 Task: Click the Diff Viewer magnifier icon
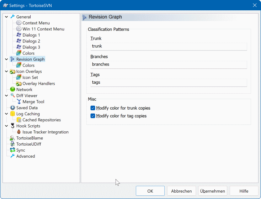tap(12, 95)
